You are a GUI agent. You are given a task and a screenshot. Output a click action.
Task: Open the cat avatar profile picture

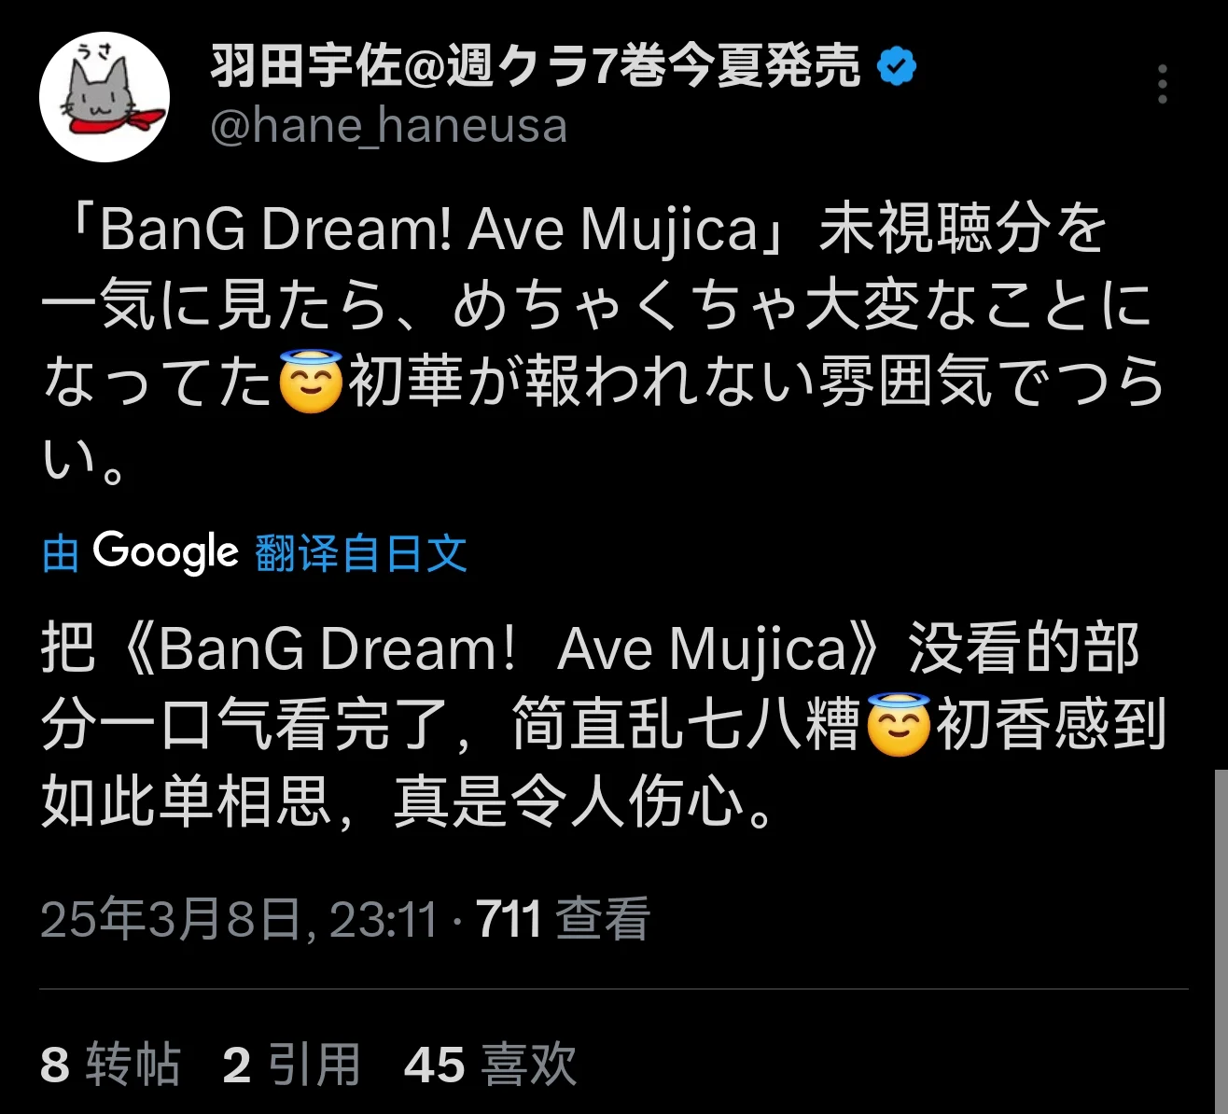tap(105, 97)
